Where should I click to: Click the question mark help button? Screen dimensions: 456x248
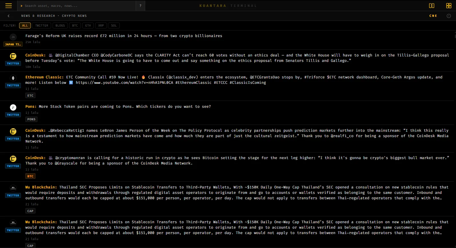coord(140,6)
